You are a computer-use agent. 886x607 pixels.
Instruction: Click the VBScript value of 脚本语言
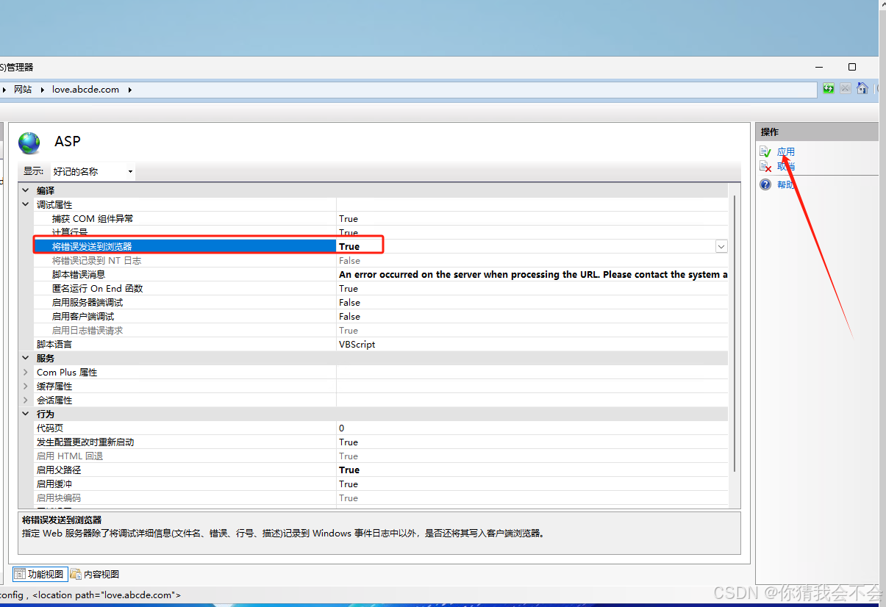click(x=357, y=344)
